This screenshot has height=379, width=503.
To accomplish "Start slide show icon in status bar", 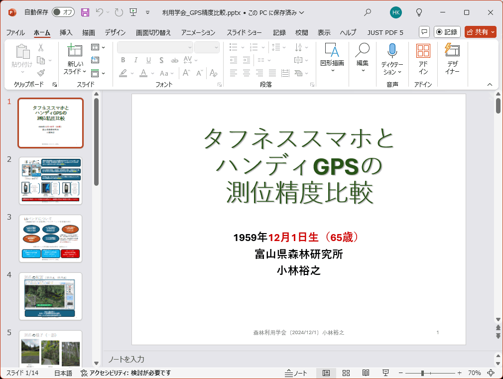I will pyautogui.click(x=385, y=373).
